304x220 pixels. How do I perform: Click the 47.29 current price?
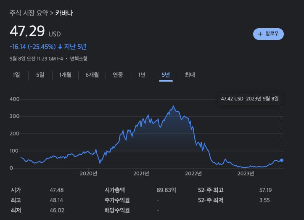tap(27, 31)
